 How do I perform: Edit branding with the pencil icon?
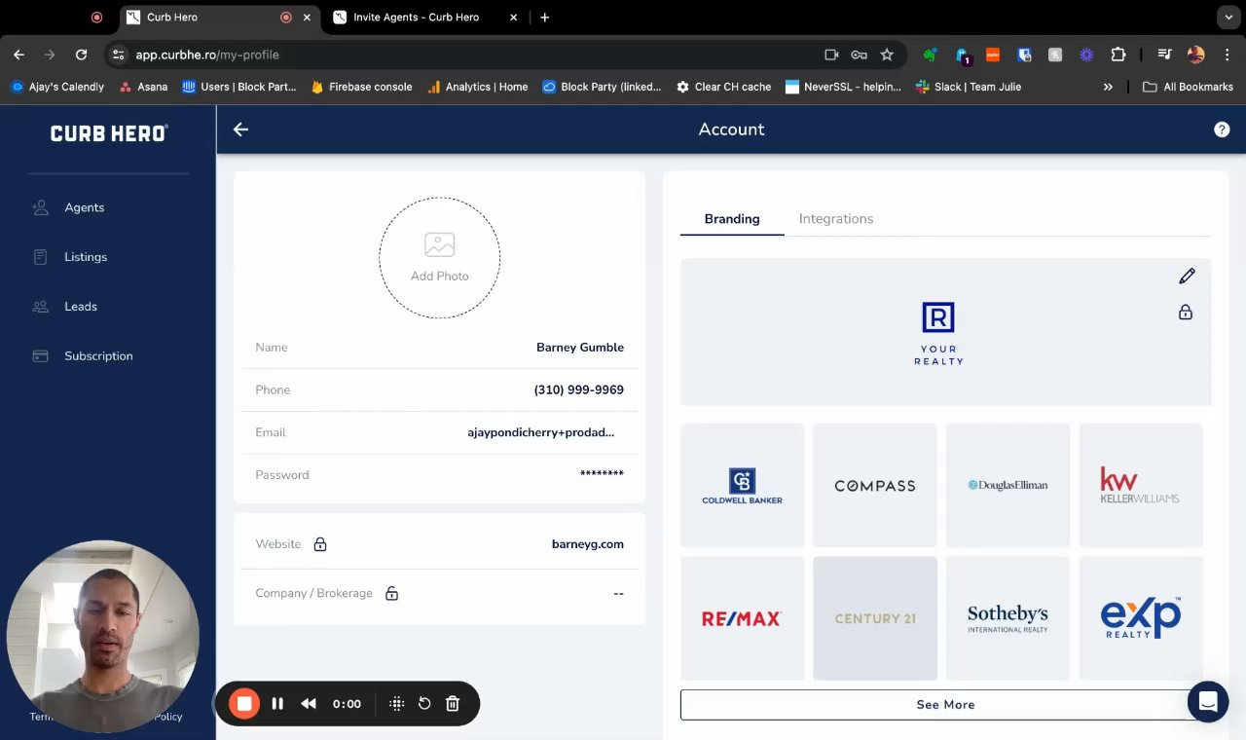(x=1187, y=277)
